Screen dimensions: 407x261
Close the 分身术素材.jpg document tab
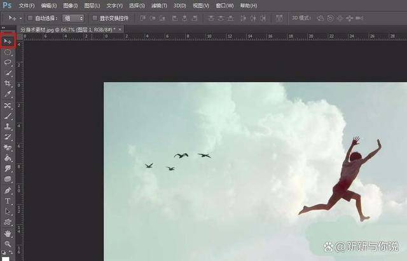120,30
